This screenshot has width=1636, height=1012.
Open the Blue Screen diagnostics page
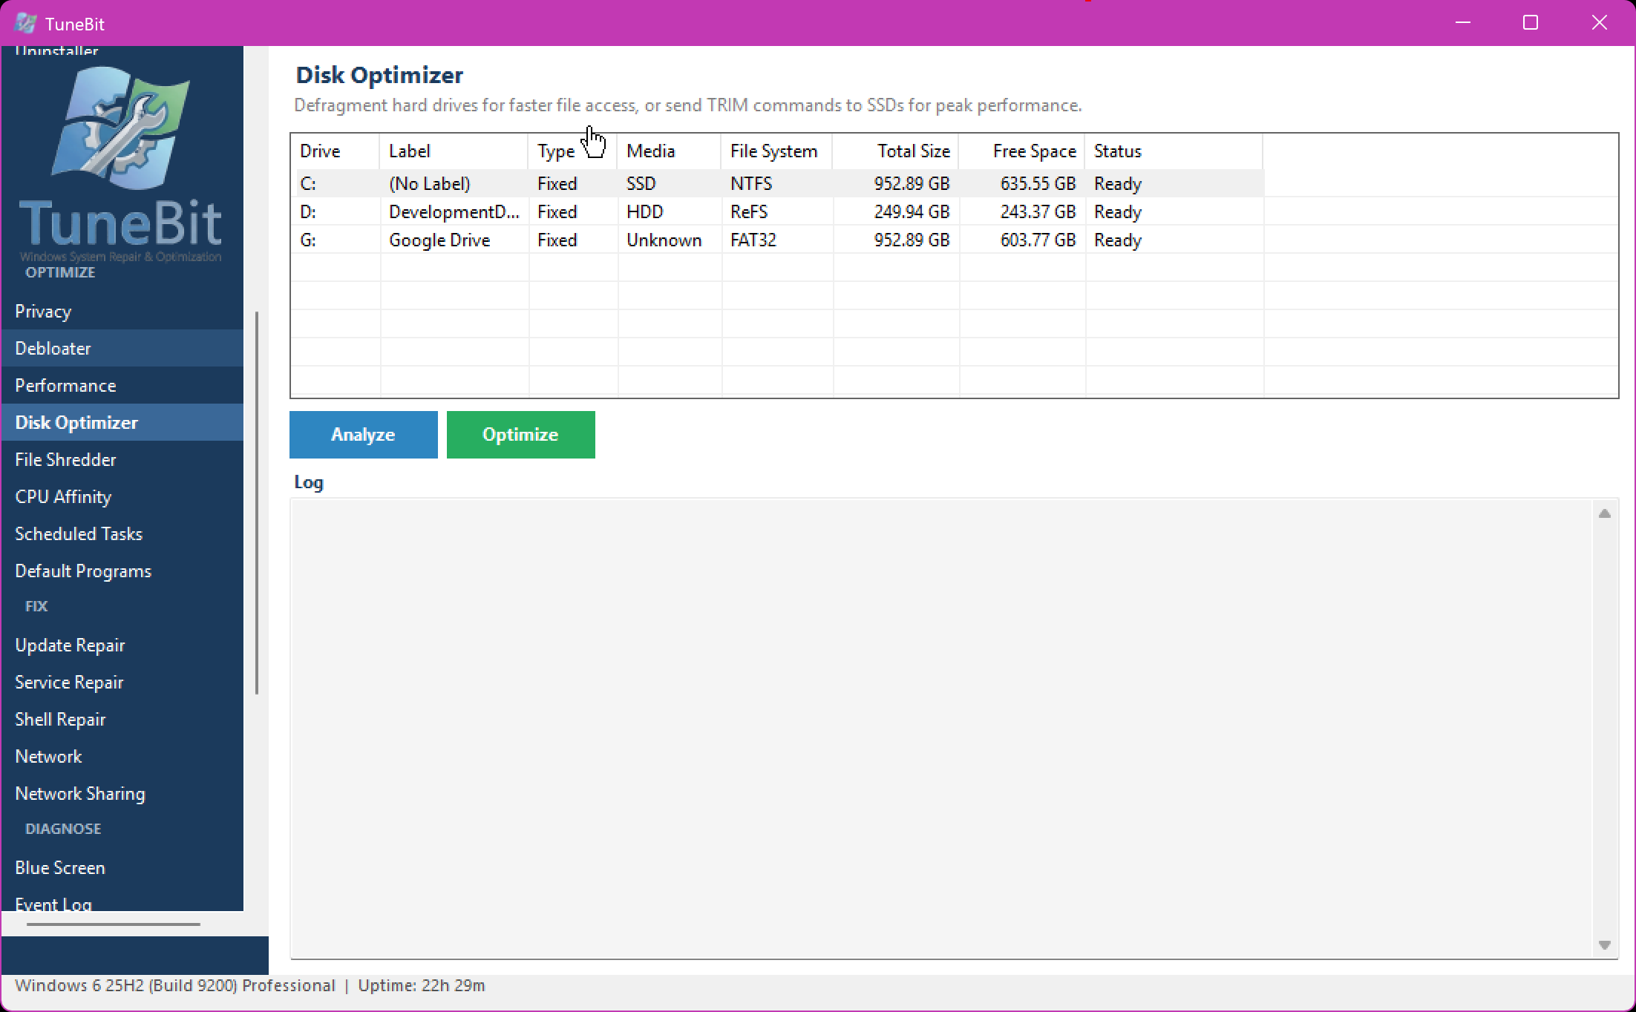(x=122, y=867)
